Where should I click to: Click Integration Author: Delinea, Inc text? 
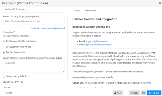(x=91, y=27)
